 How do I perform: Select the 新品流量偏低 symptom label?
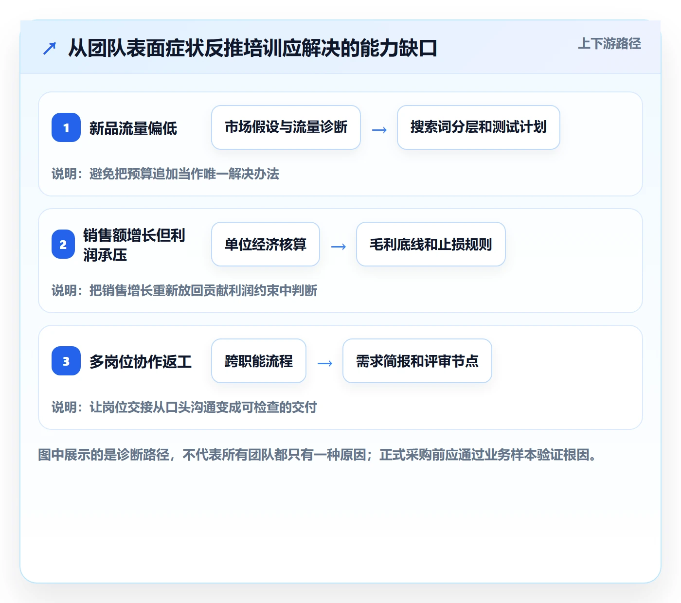point(133,128)
